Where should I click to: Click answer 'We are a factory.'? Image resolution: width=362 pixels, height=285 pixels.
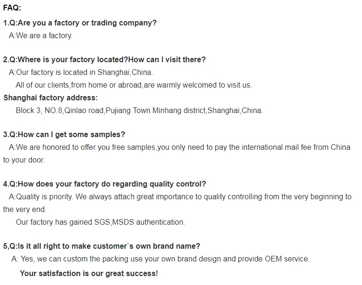(41, 36)
